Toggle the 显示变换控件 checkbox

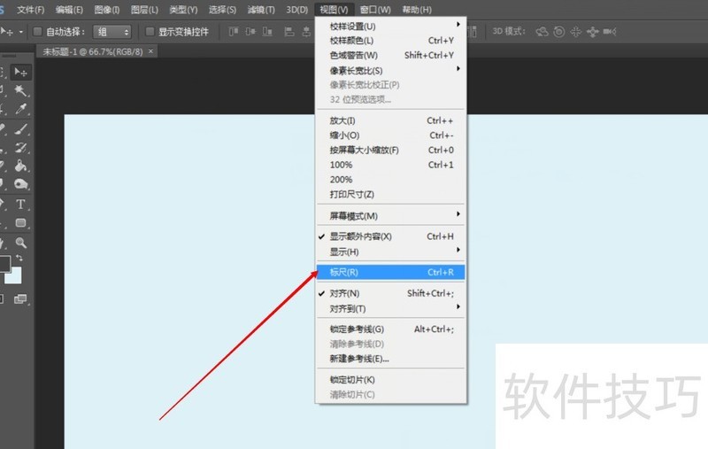[x=150, y=31]
